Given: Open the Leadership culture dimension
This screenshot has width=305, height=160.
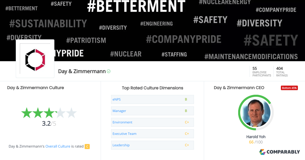Looking at the screenshot, I should coord(121,145).
